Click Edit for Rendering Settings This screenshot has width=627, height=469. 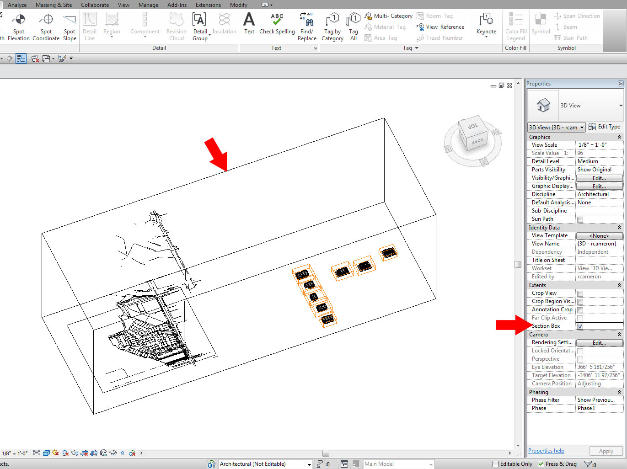pos(600,343)
